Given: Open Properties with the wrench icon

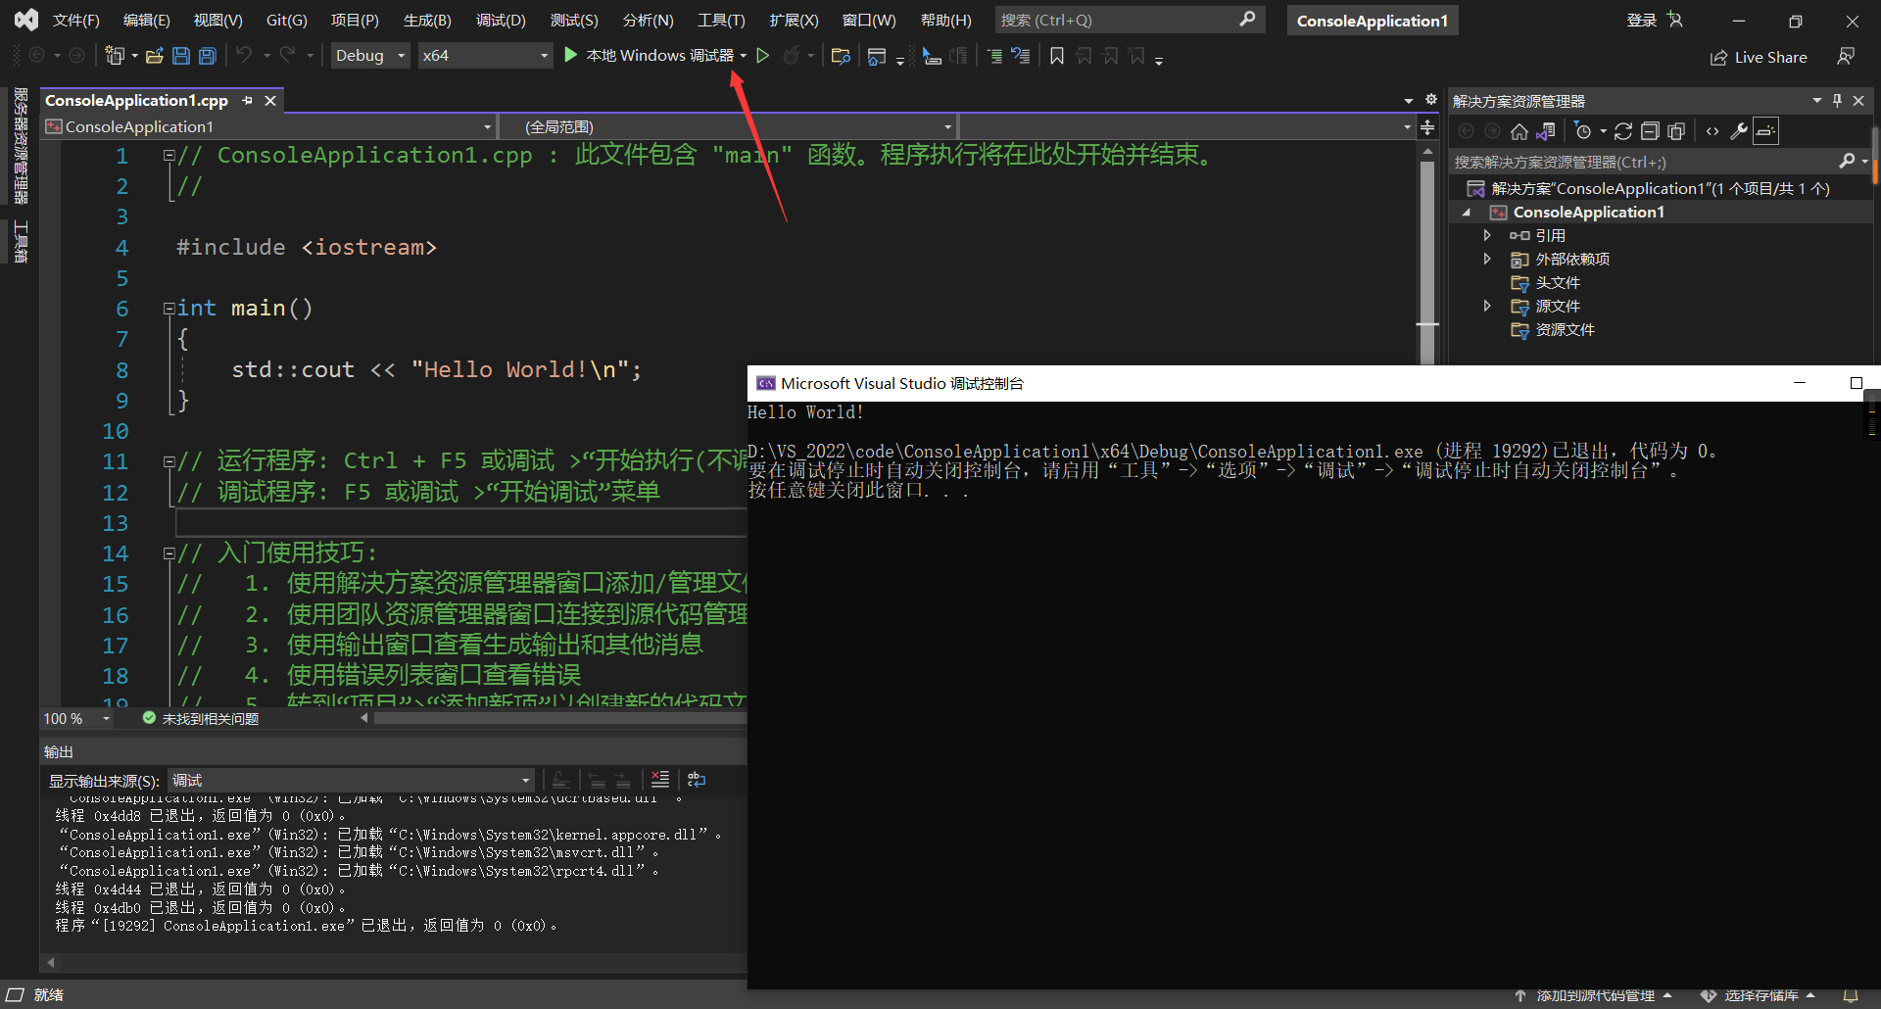Looking at the screenshot, I should point(1739,131).
